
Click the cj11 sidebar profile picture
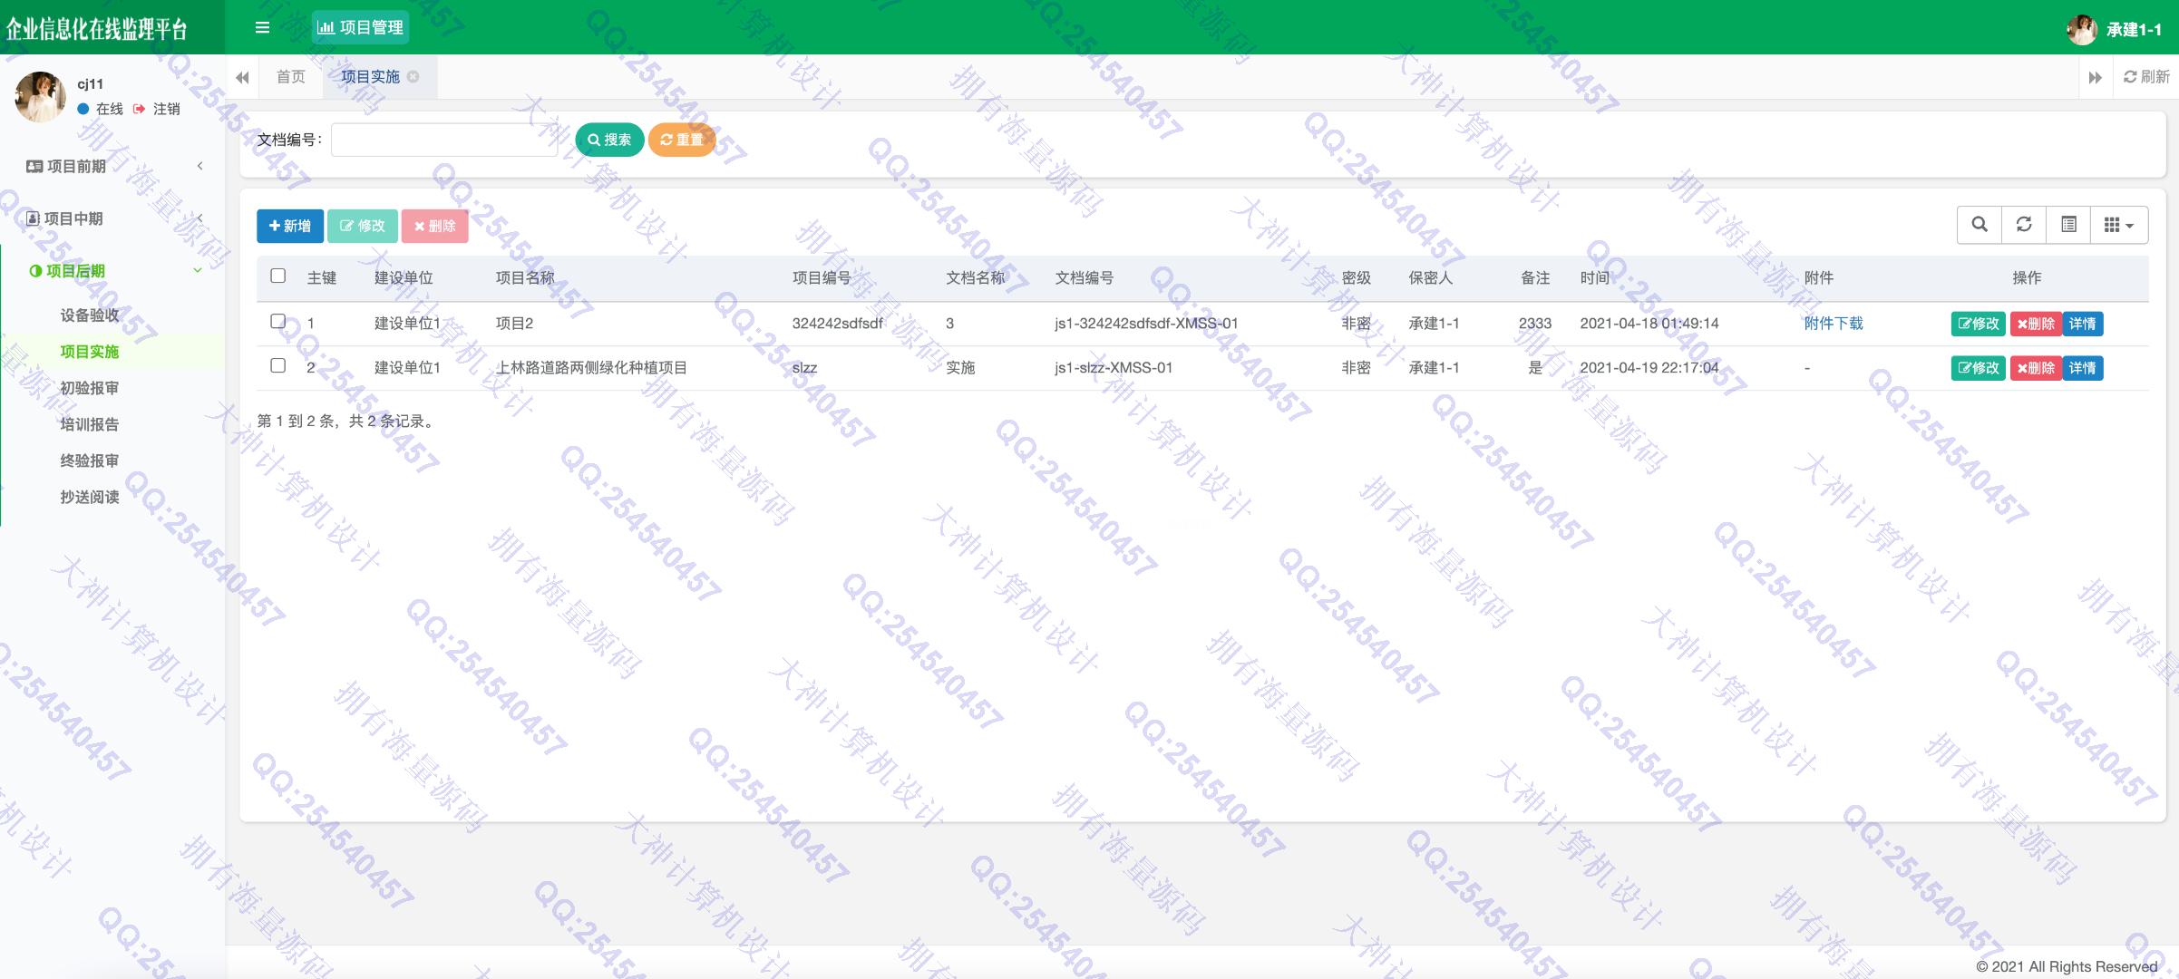pos(41,97)
